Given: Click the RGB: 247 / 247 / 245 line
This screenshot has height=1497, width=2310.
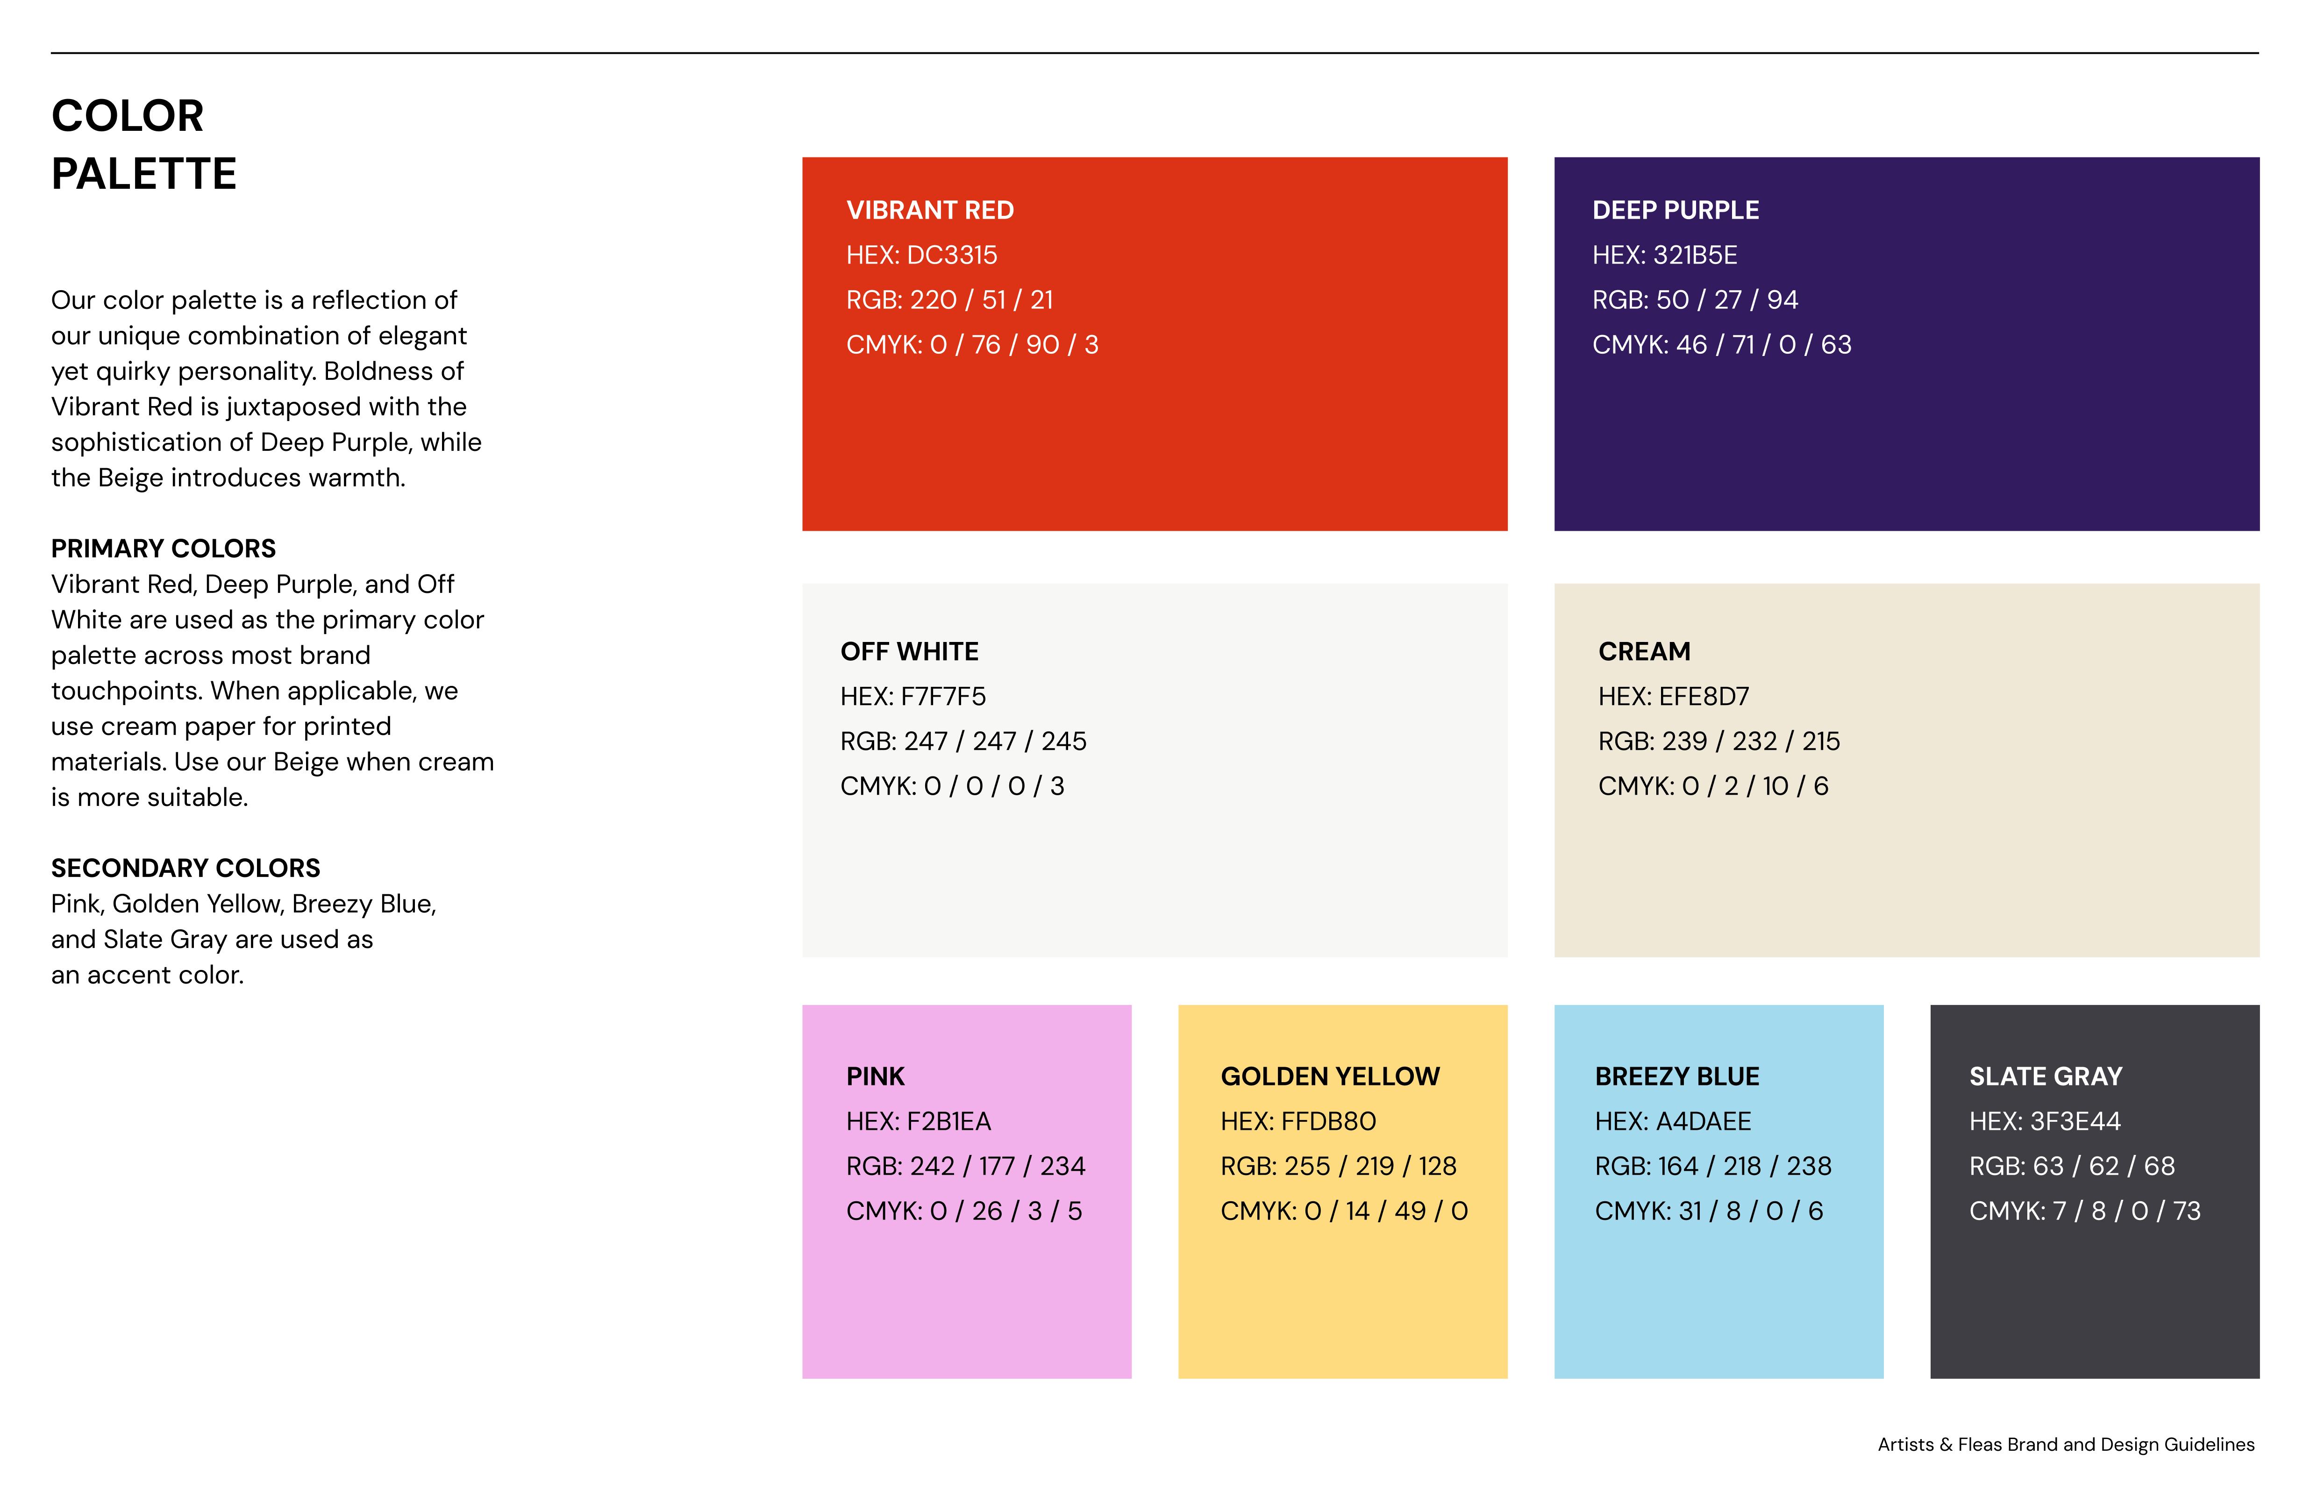Looking at the screenshot, I should click(963, 741).
